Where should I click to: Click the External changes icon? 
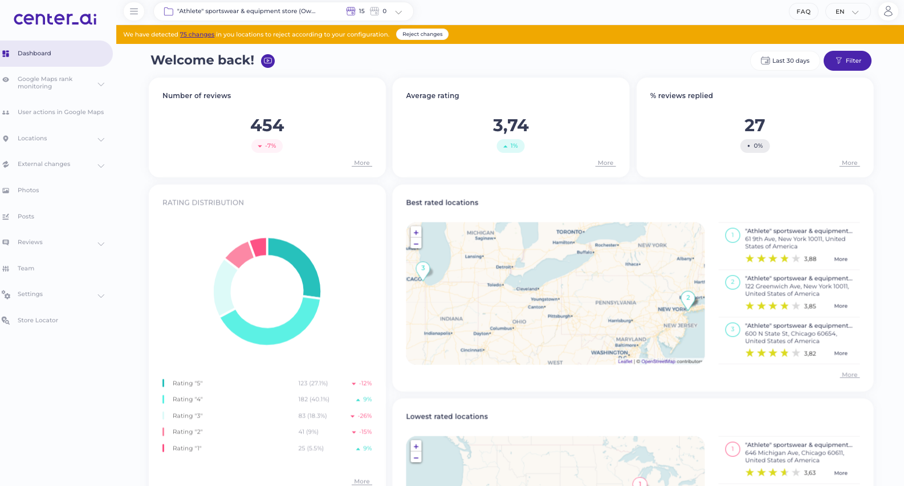click(x=6, y=164)
